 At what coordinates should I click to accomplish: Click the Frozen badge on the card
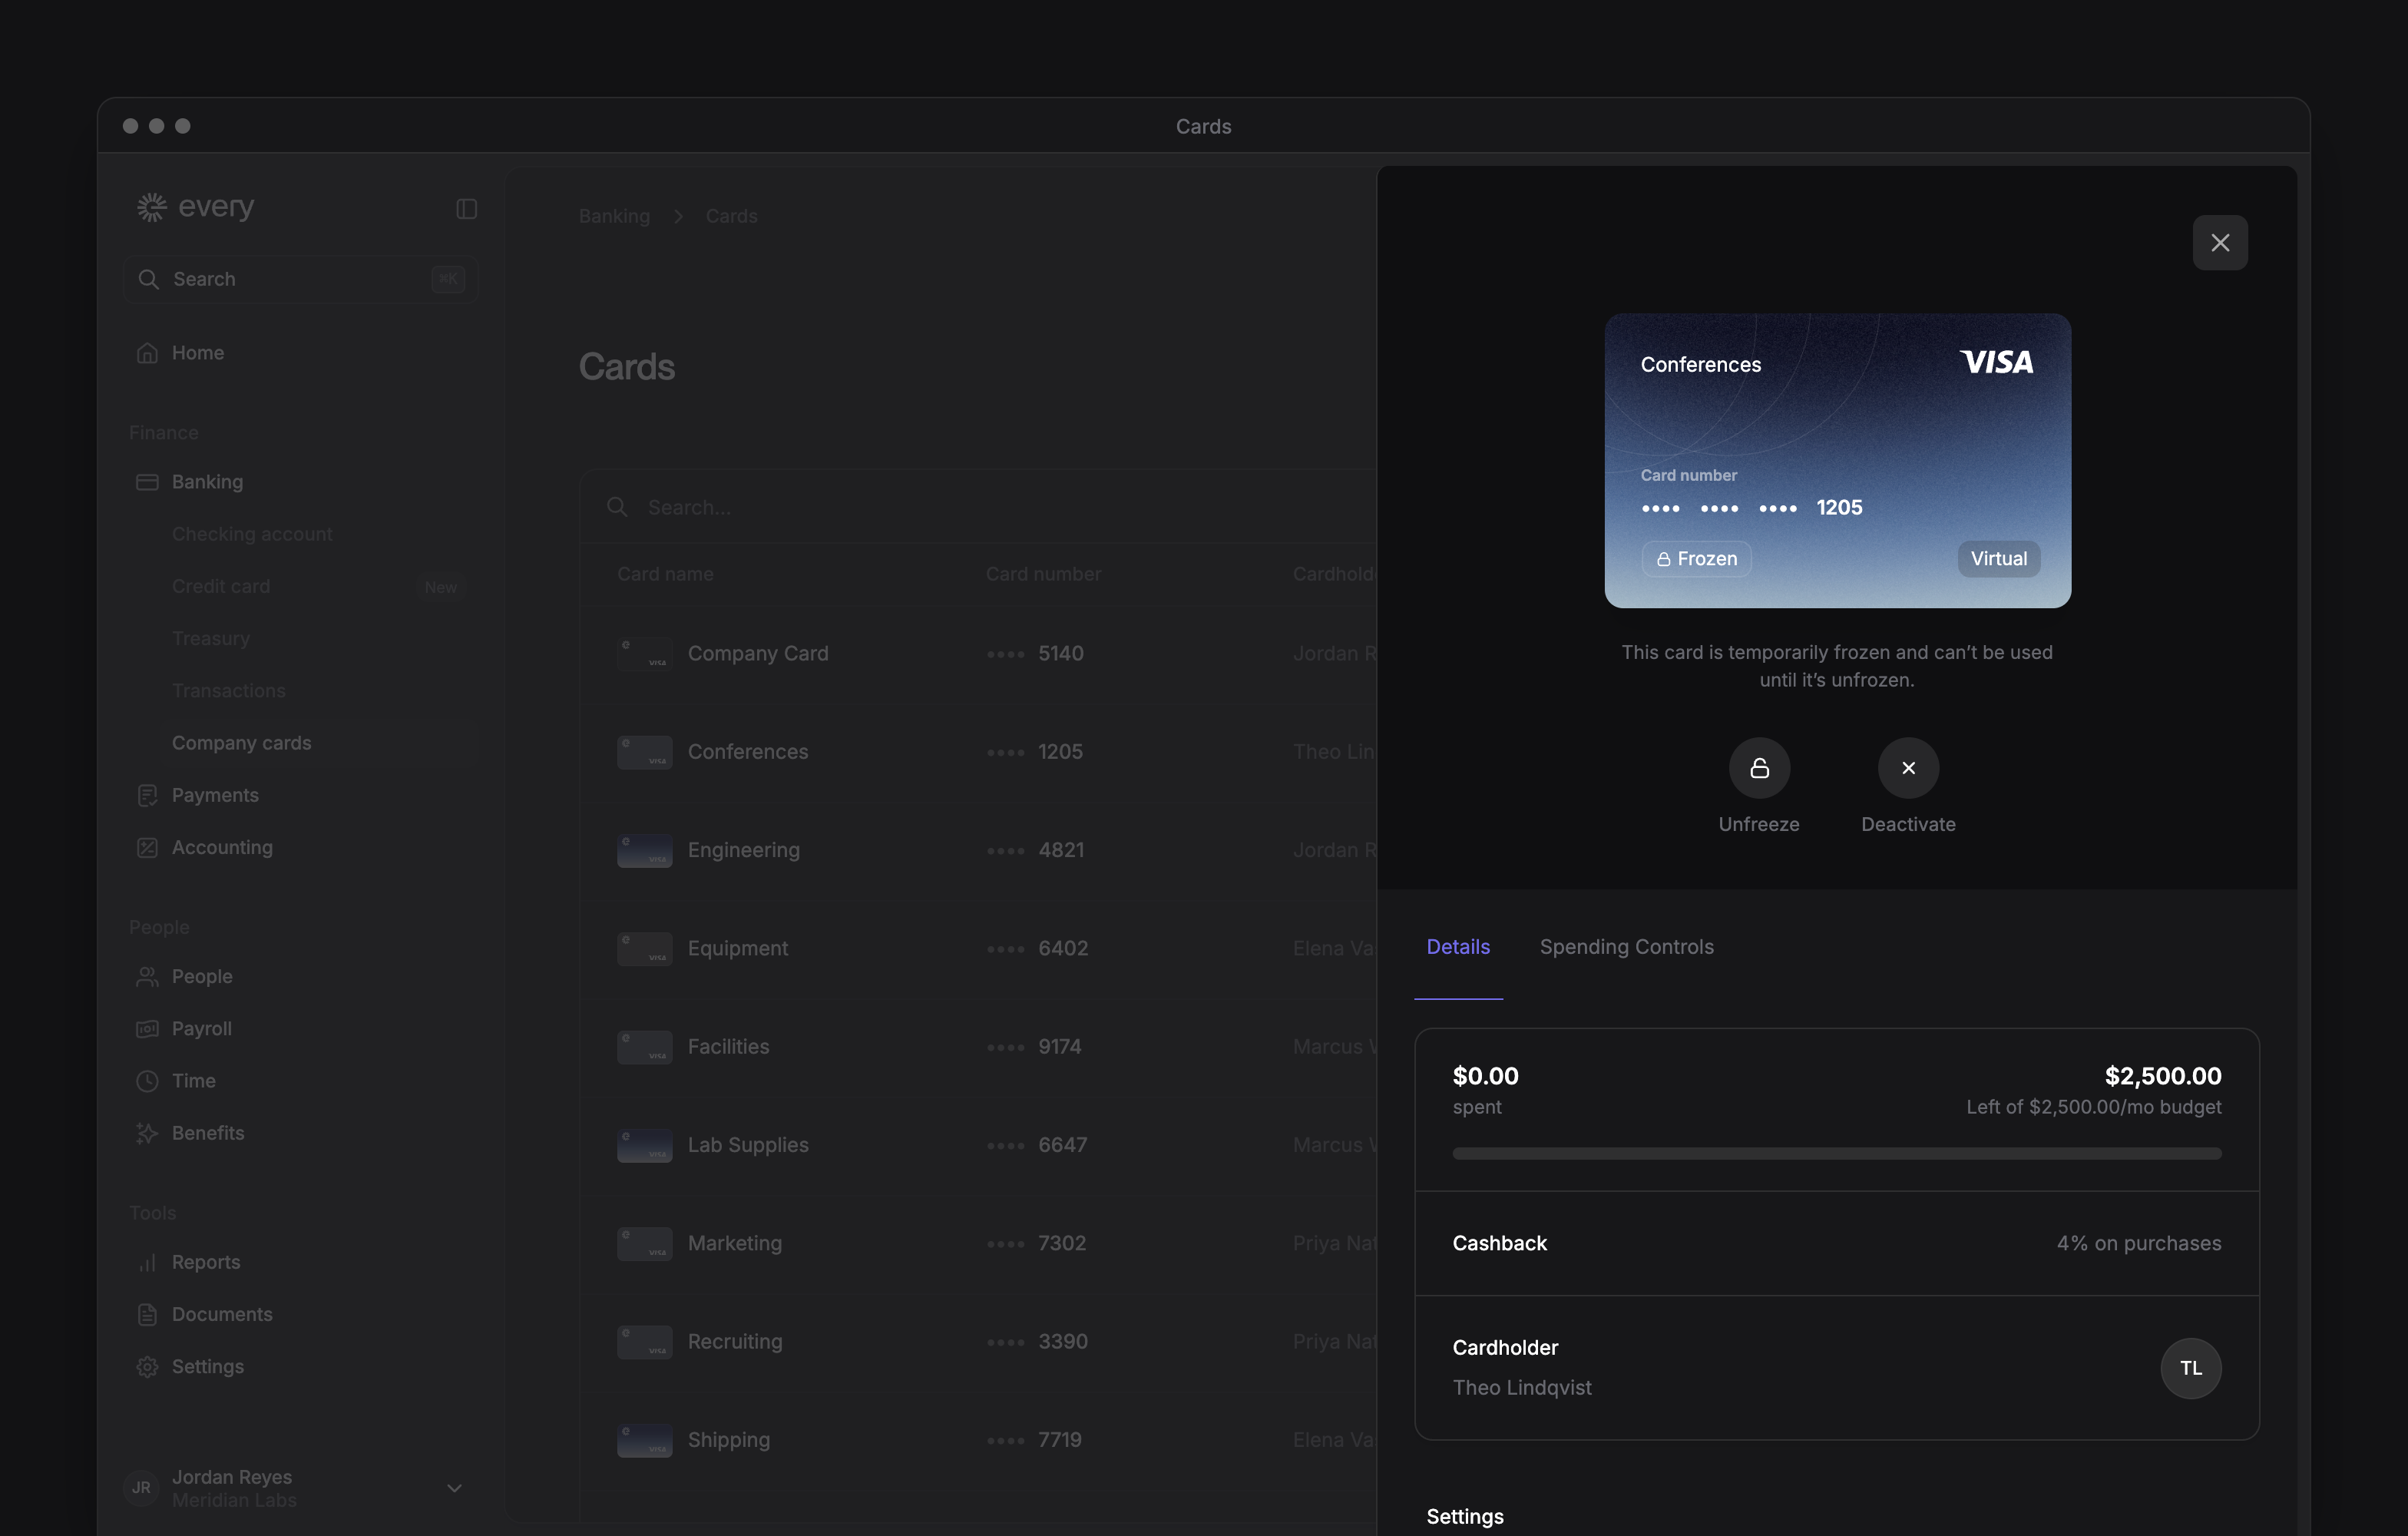(x=1696, y=559)
